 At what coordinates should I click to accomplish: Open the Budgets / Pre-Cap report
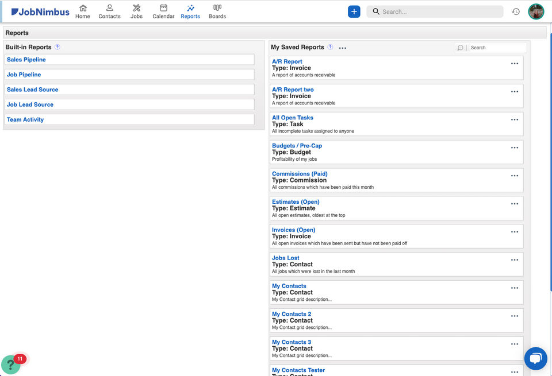[x=297, y=145]
